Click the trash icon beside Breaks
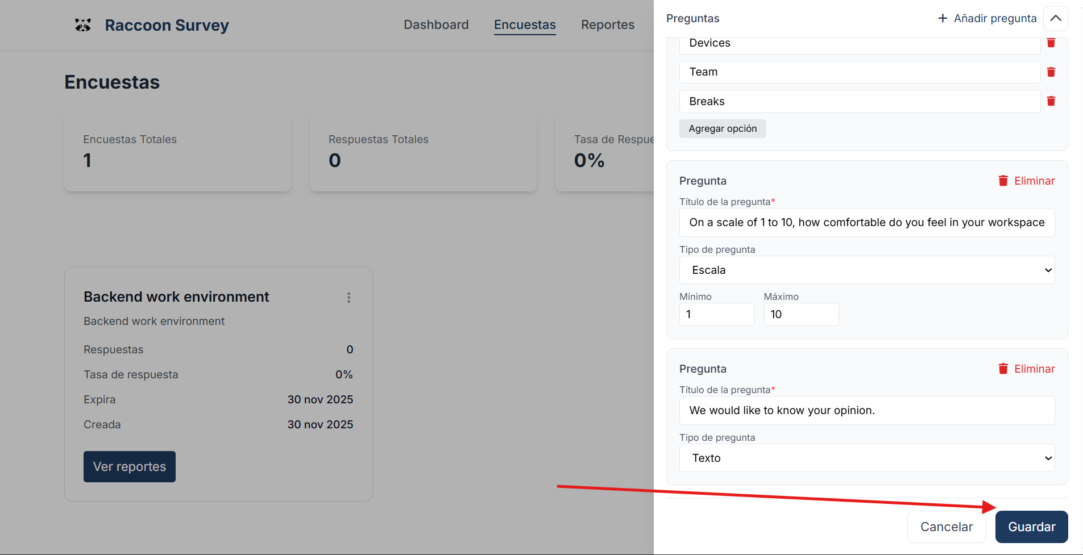 click(1051, 101)
